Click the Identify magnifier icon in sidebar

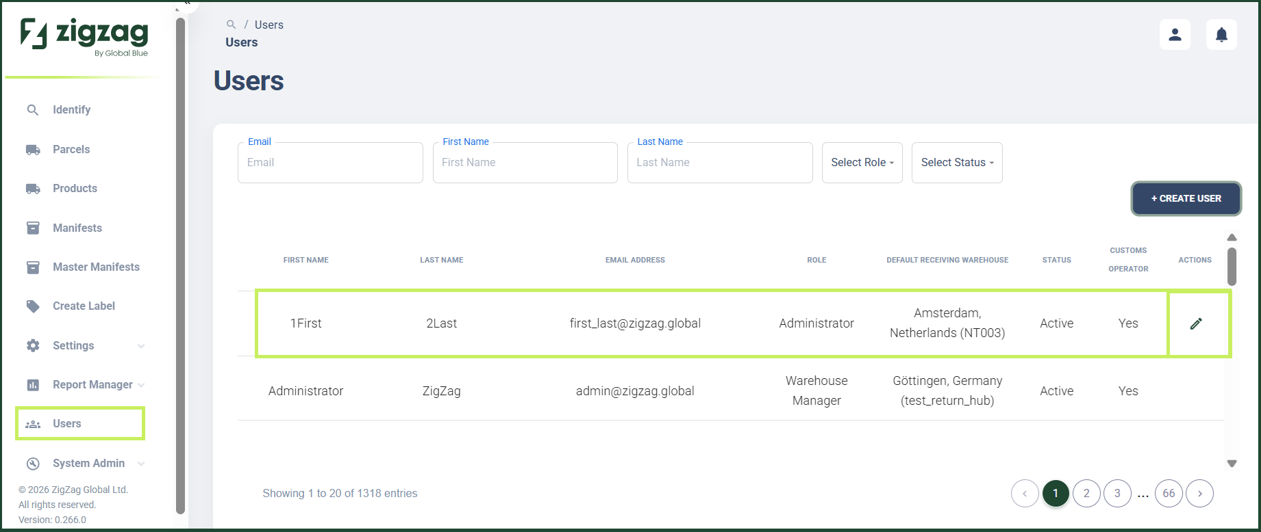click(x=32, y=109)
